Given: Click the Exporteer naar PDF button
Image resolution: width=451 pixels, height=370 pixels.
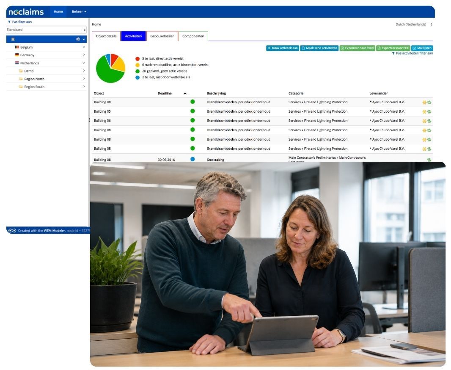Looking at the screenshot, I should point(393,48).
